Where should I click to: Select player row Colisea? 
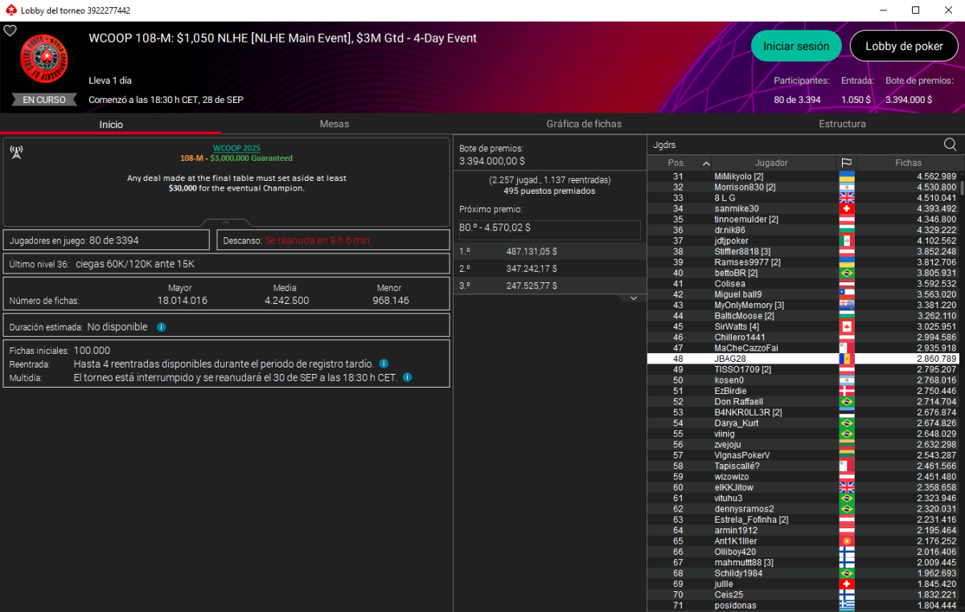pyautogui.click(x=804, y=284)
